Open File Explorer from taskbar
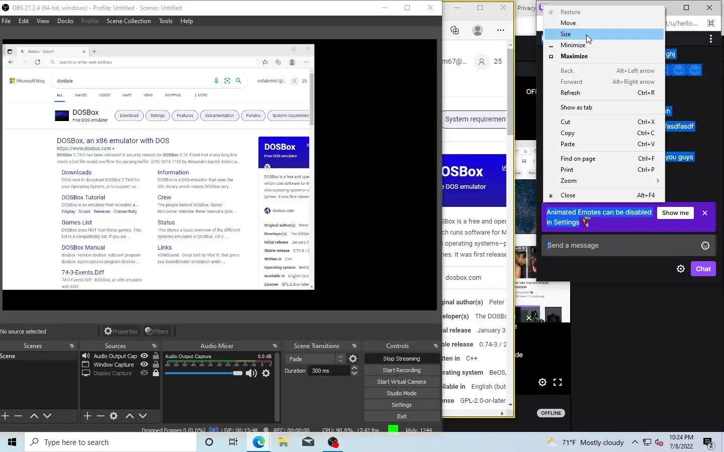This screenshot has width=724, height=452. [x=283, y=442]
